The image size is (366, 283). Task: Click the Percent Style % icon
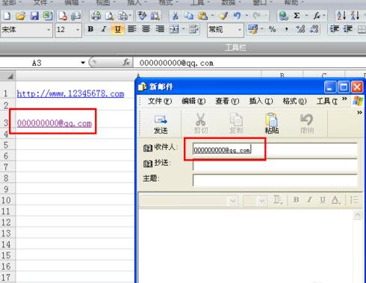coord(272,30)
